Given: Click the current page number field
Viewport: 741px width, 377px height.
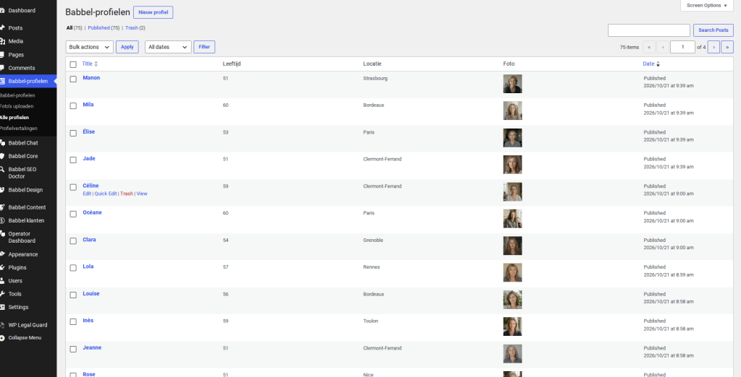Looking at the screenshot, I should point(682,47).
